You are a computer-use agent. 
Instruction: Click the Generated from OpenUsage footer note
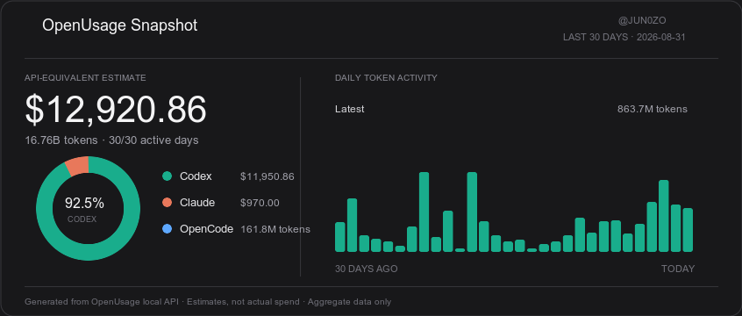(208, 302)
